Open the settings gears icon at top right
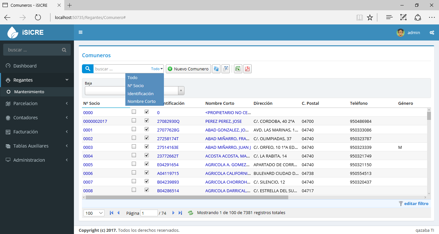Image resolution: width=439 pixels, height=234 pixels. [432, 32]
